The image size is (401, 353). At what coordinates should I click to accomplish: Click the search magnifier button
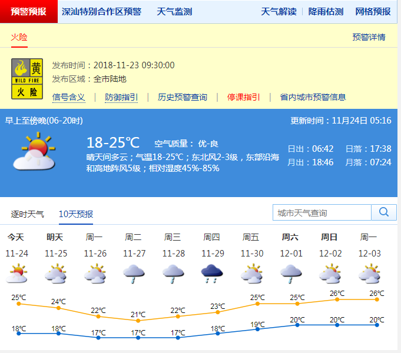384,212
